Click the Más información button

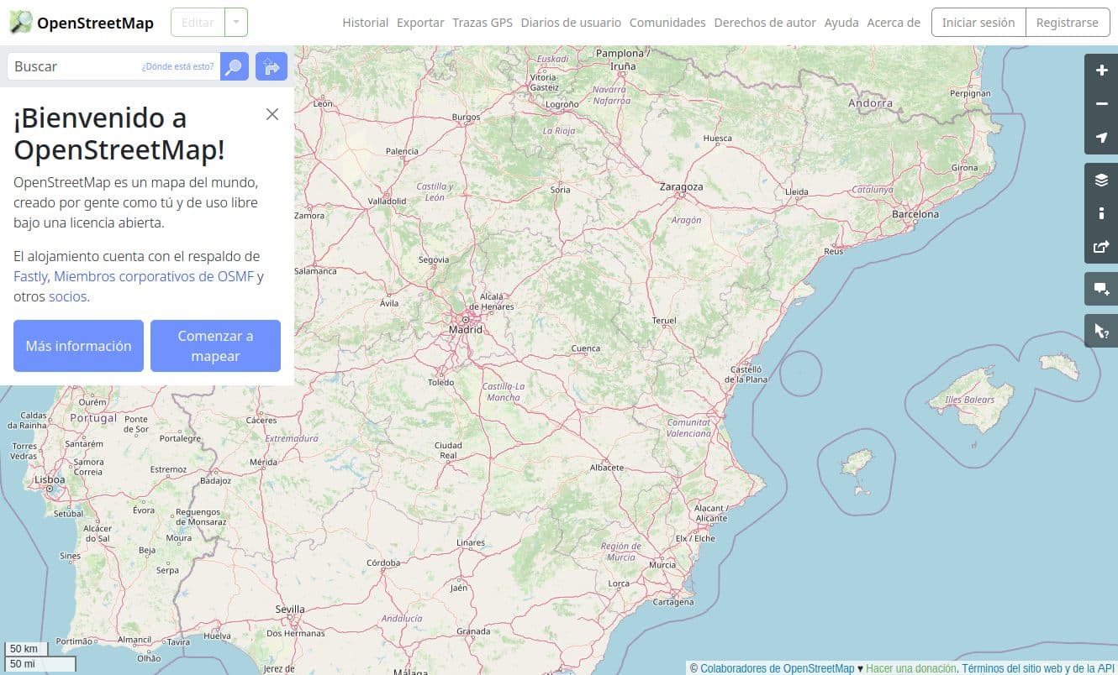[78, 346]
